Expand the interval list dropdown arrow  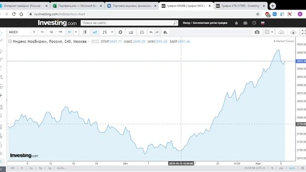76,32
